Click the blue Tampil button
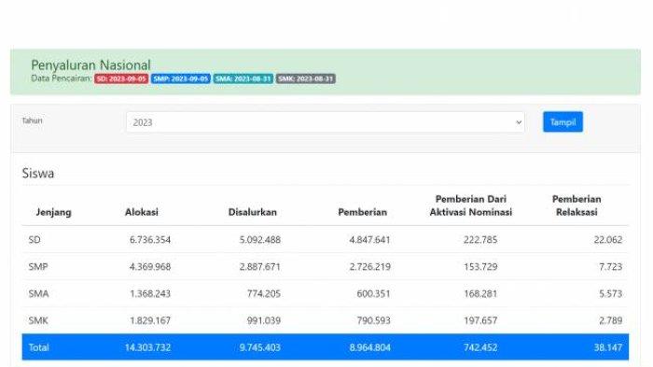Image resolution: width=653 pixels, height=367 pixels. click(x=563, y=121)
